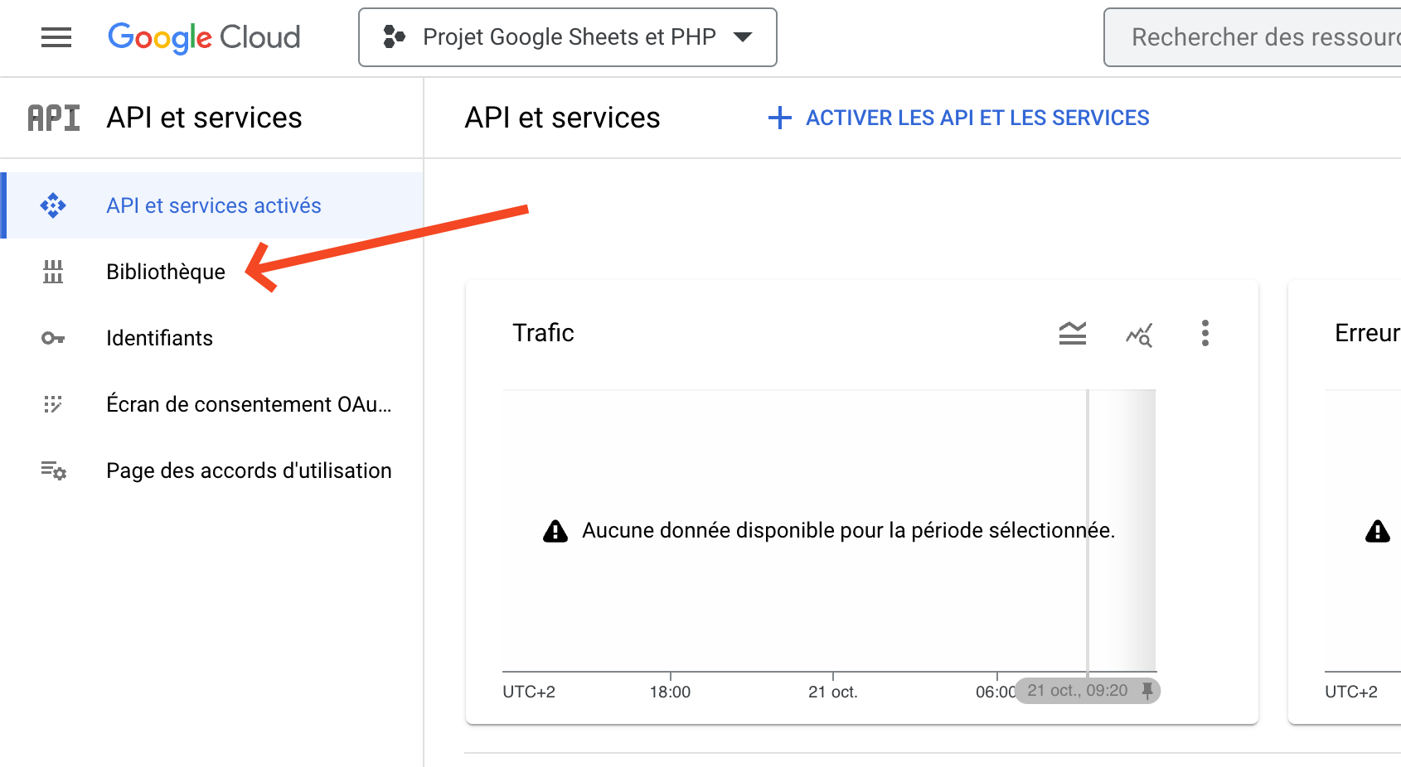
Task: Click the Identifiants key icon
Action: coord(53,338)
